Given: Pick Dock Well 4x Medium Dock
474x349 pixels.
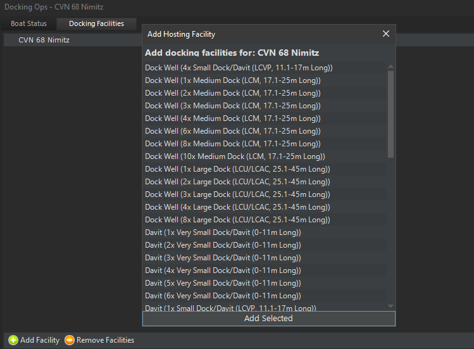Looking at the screenshot, I should 265,118.
